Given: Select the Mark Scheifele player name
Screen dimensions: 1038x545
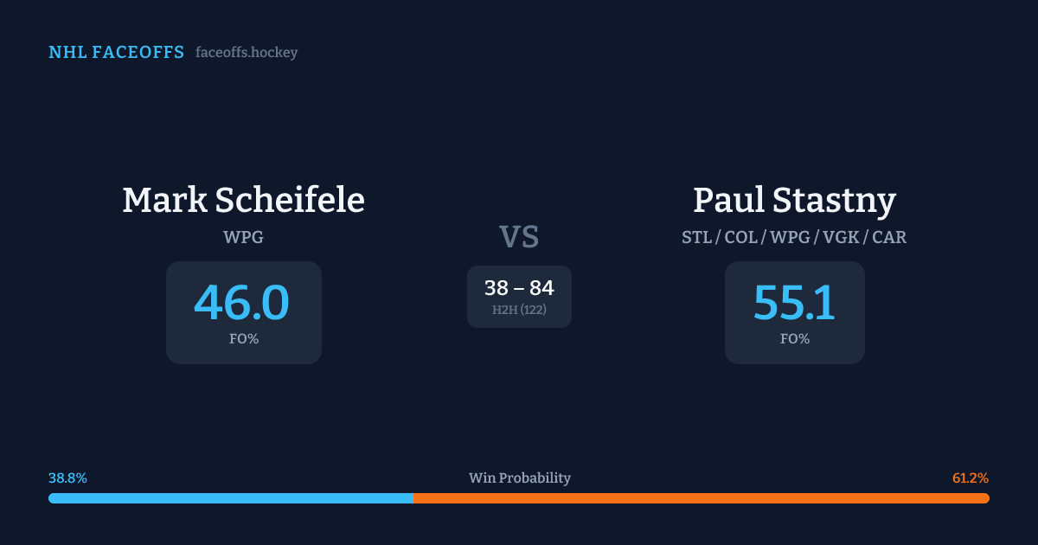Looking at the screenshot, I should (x=243, y=200).
